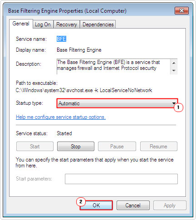The height and width of the screenshot is (220, 196).
Task: Switch to the General tab
Action: click(x=21, y=24)
